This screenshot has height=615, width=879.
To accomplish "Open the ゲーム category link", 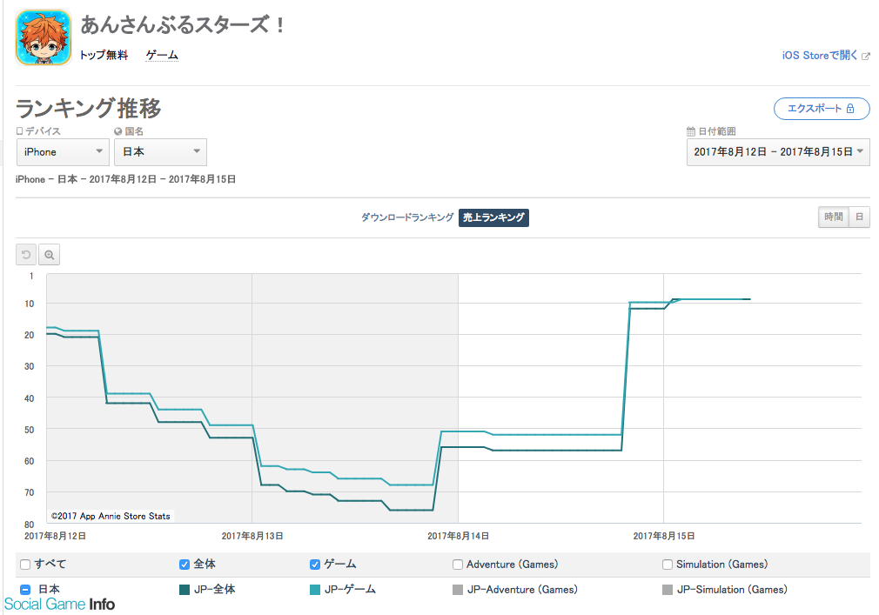I will 162,55.
